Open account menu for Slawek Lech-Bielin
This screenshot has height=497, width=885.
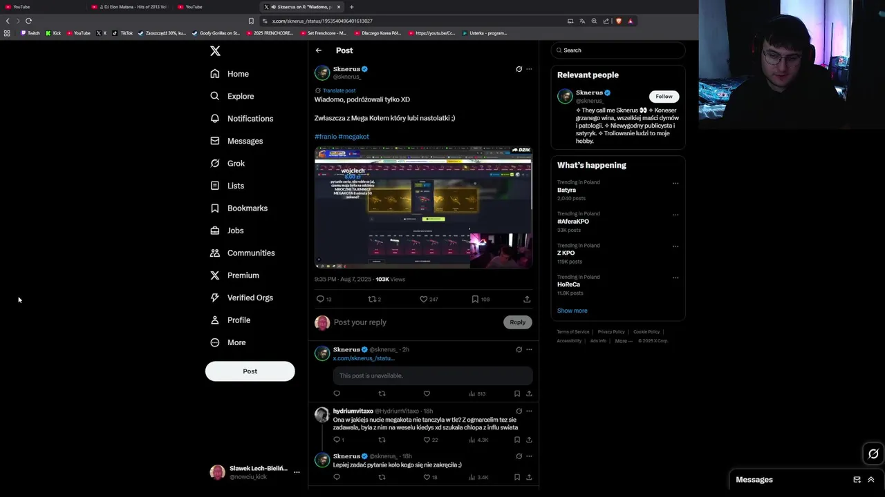coord(254,472)
